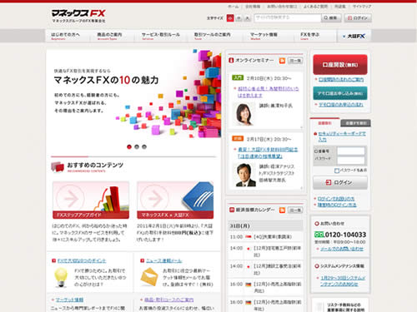417x312 pixels.
Task: Open the お問い合わせ窓口 top link
Action: pyautogui.click(x=282, y=7)
